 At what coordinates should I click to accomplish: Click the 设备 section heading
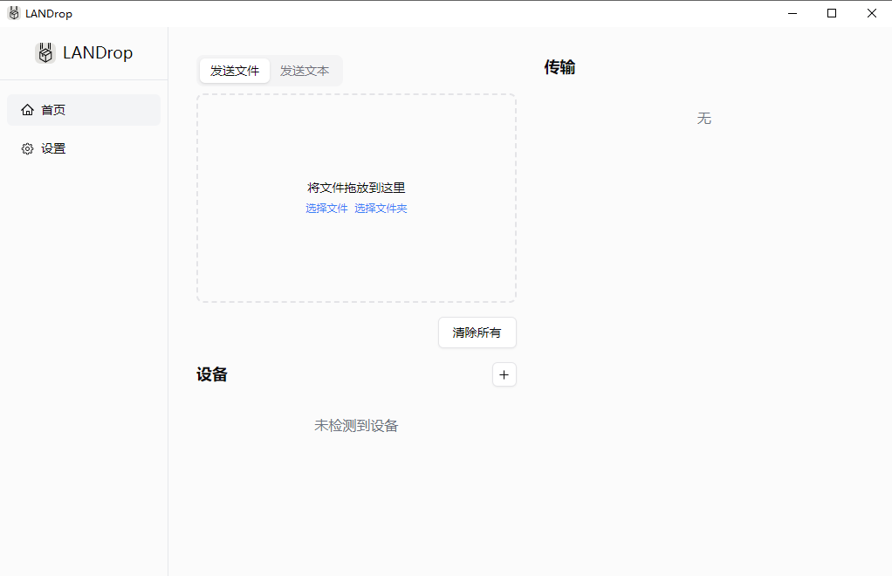(212, 374)
